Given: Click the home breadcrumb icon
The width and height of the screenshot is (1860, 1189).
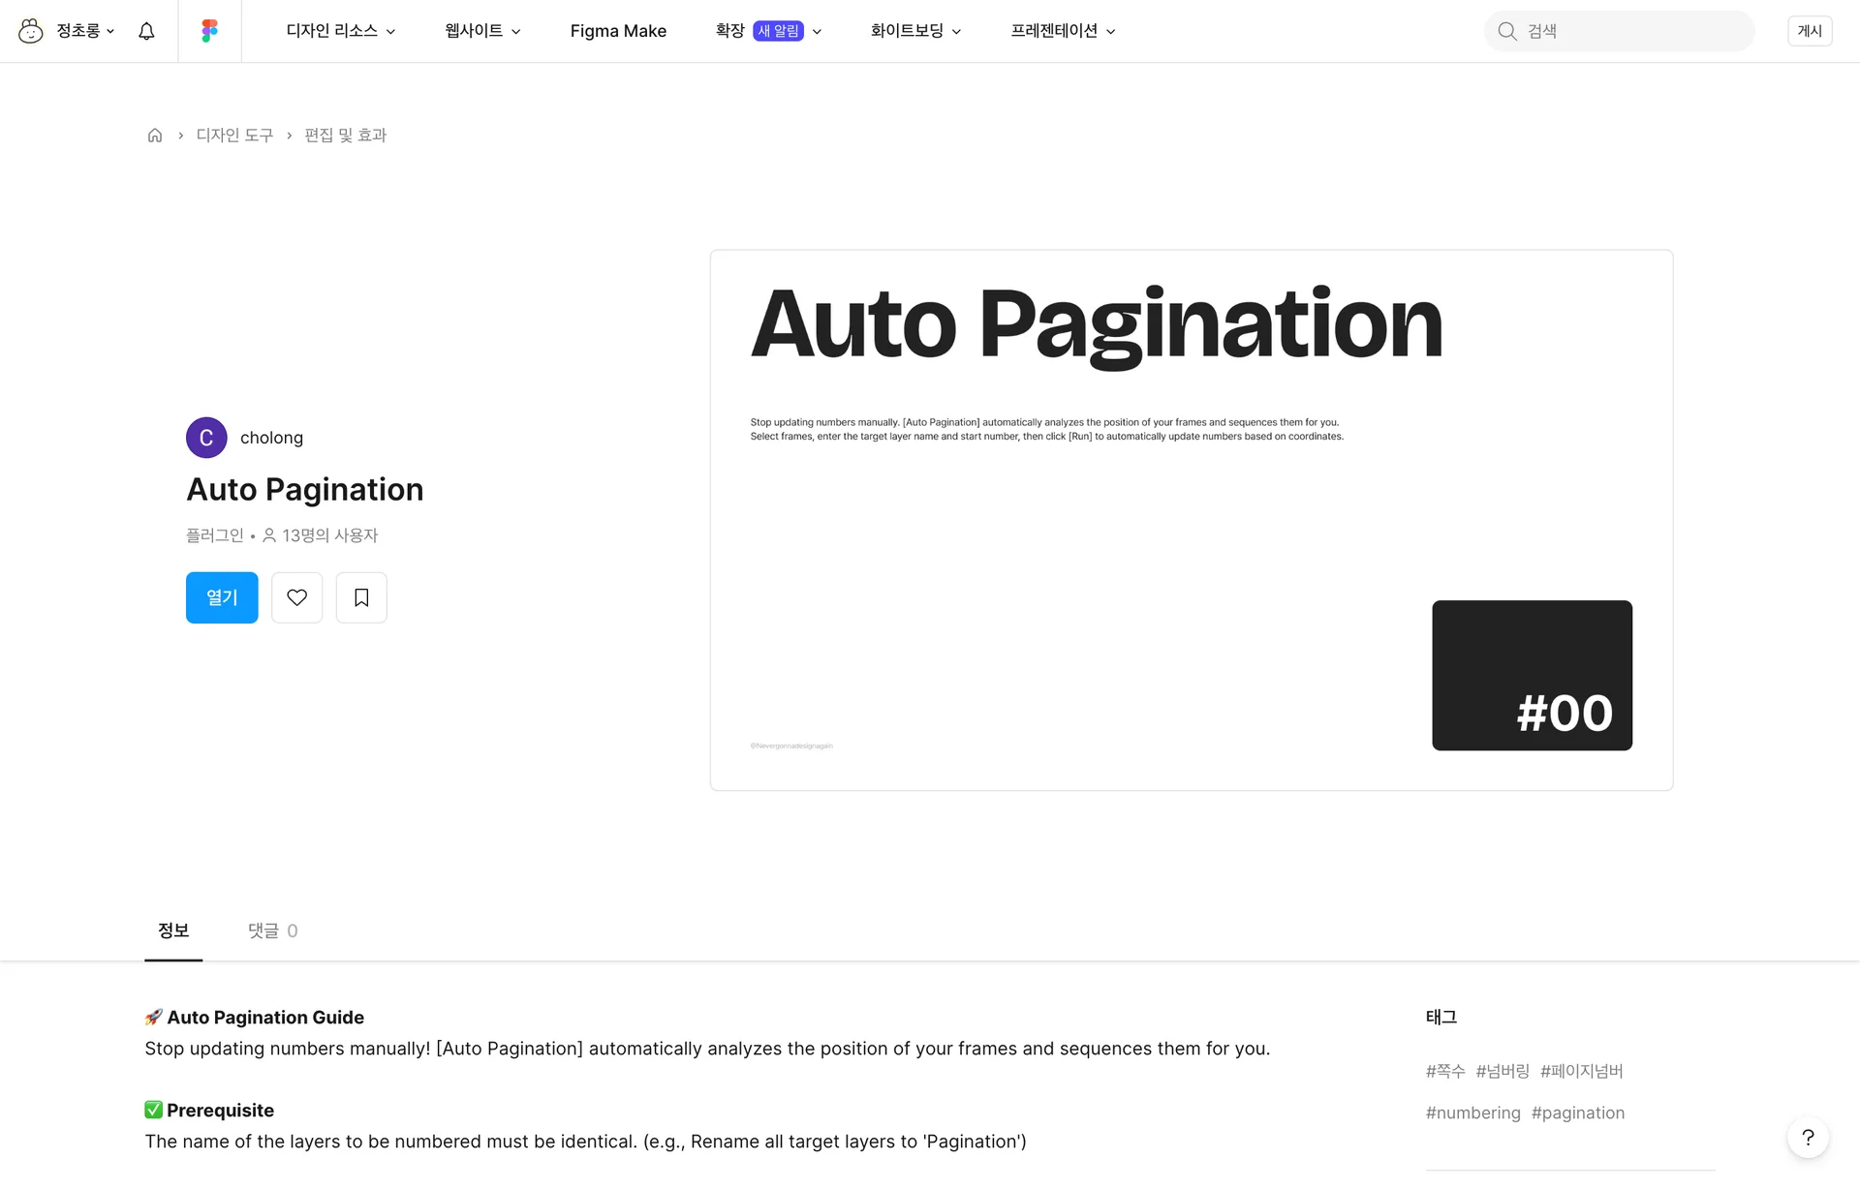Looking at the screenshot, I should 155,136.
